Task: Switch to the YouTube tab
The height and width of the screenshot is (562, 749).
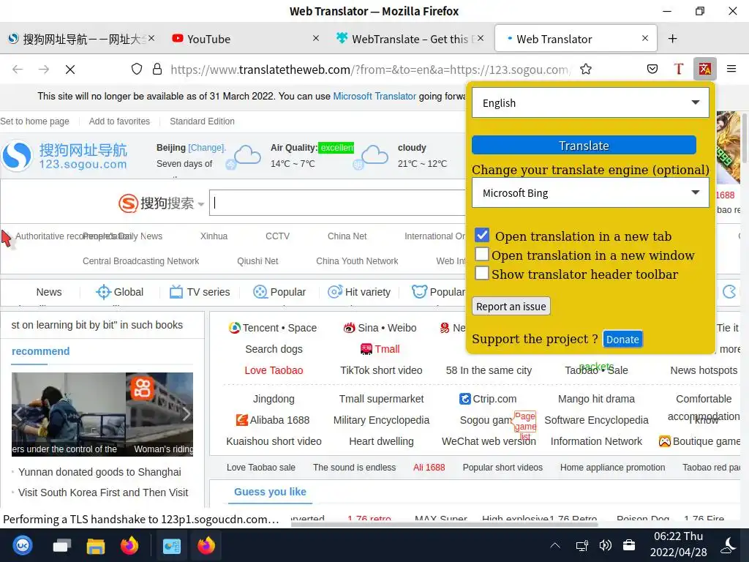Action: click(x=244, y=39)
